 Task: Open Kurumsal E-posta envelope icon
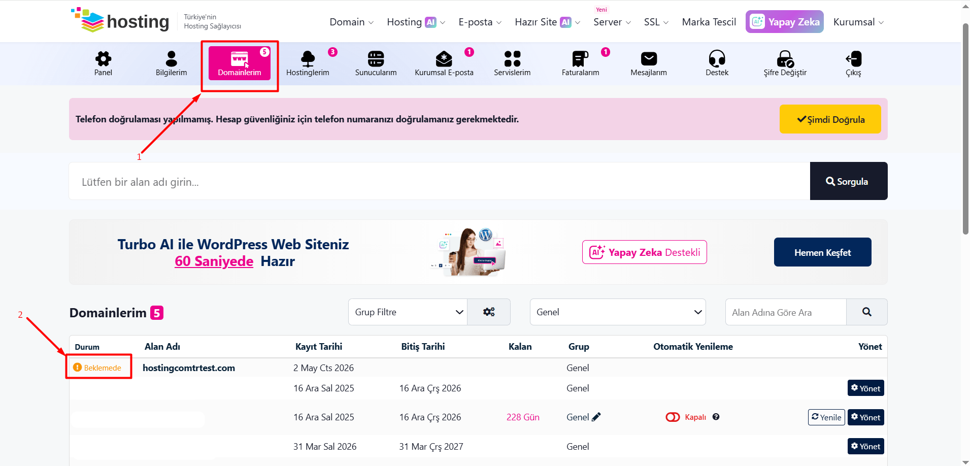[x=444, y=59]
